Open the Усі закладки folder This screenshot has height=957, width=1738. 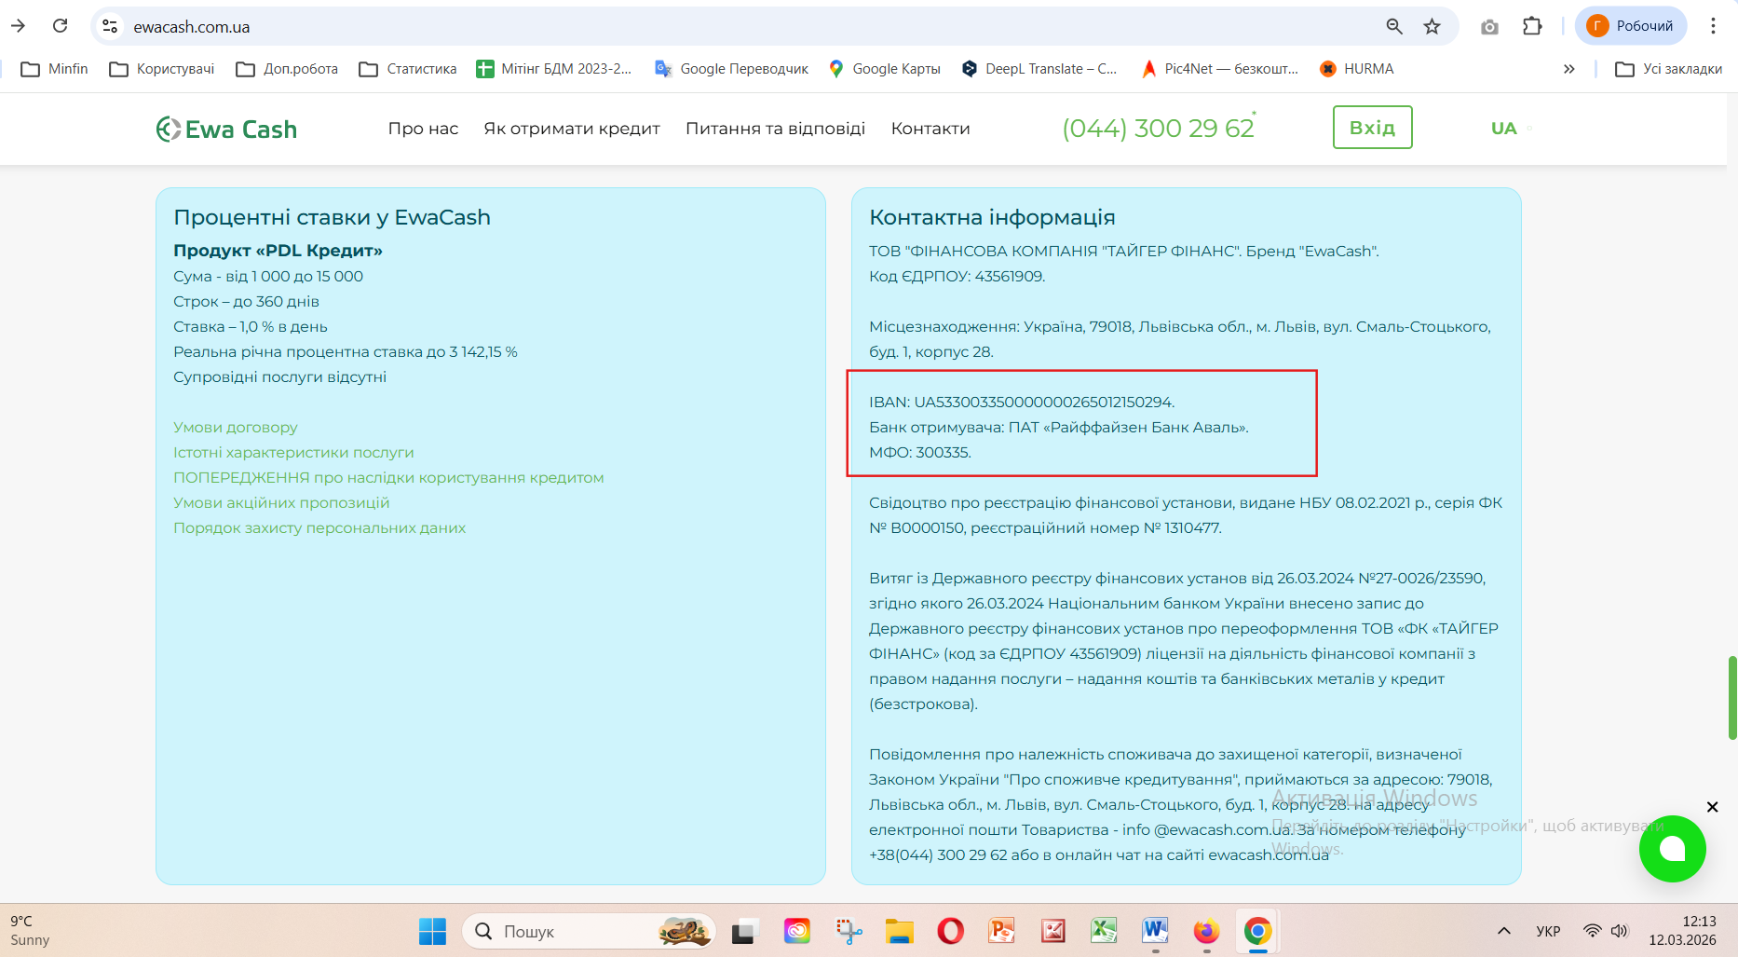[1669, 69]
